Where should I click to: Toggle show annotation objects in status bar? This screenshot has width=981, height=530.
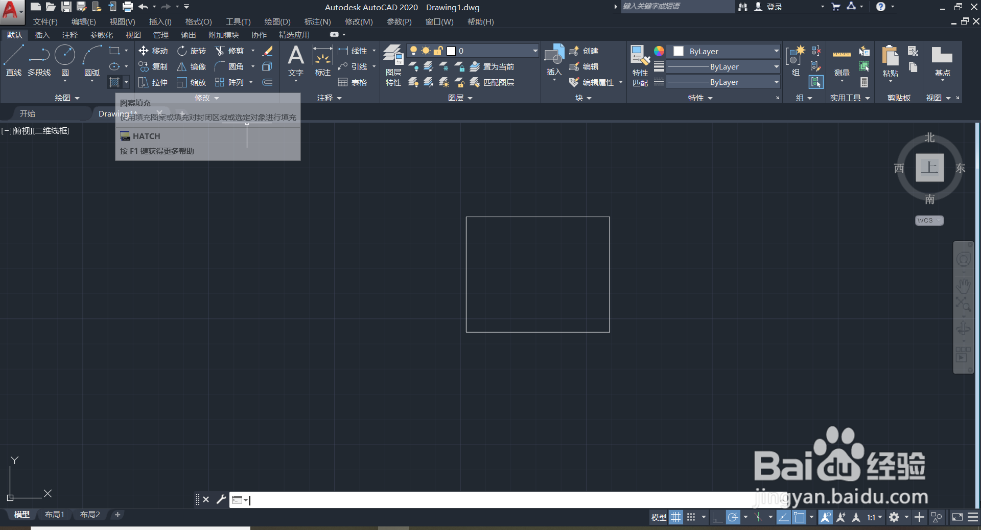tap(825, 517)
